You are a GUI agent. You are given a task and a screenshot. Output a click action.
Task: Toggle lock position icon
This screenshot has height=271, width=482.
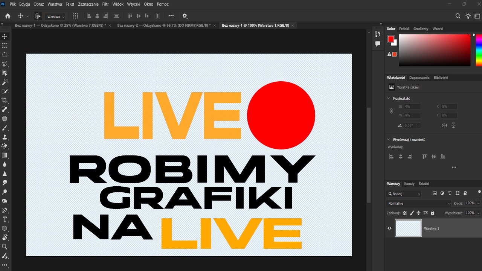[x=418, y=213]
